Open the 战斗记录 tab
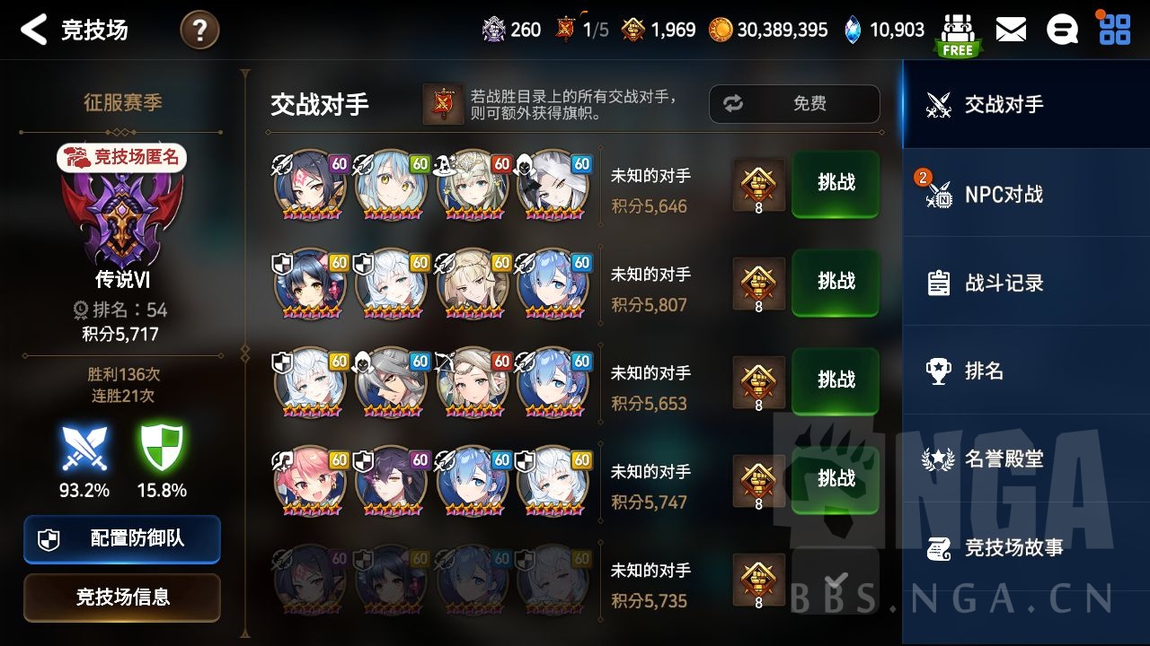 [x=1026, y=283]
